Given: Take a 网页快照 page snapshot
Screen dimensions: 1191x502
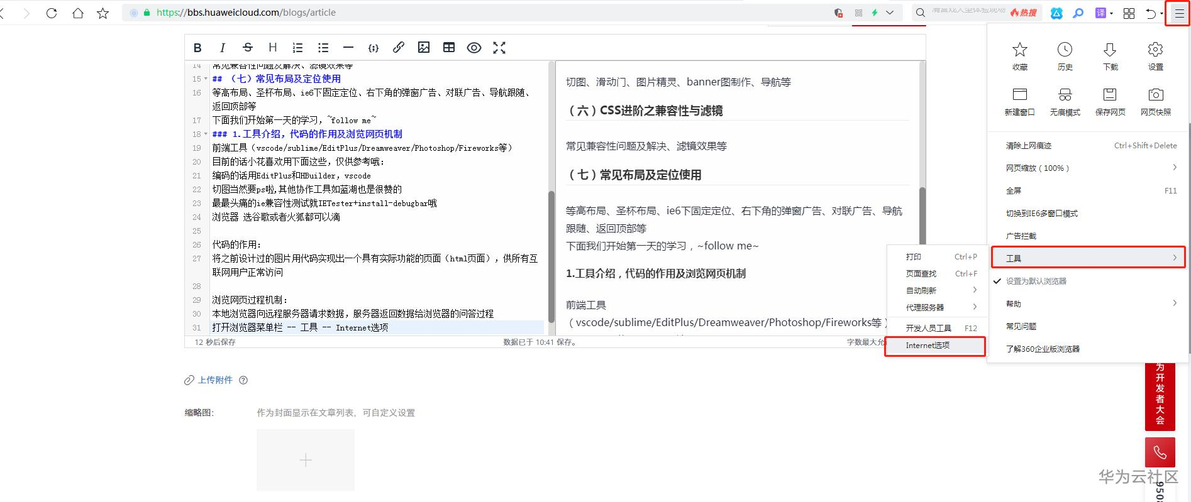Looking at the screenshot, I should click(x=1156, y=101).
